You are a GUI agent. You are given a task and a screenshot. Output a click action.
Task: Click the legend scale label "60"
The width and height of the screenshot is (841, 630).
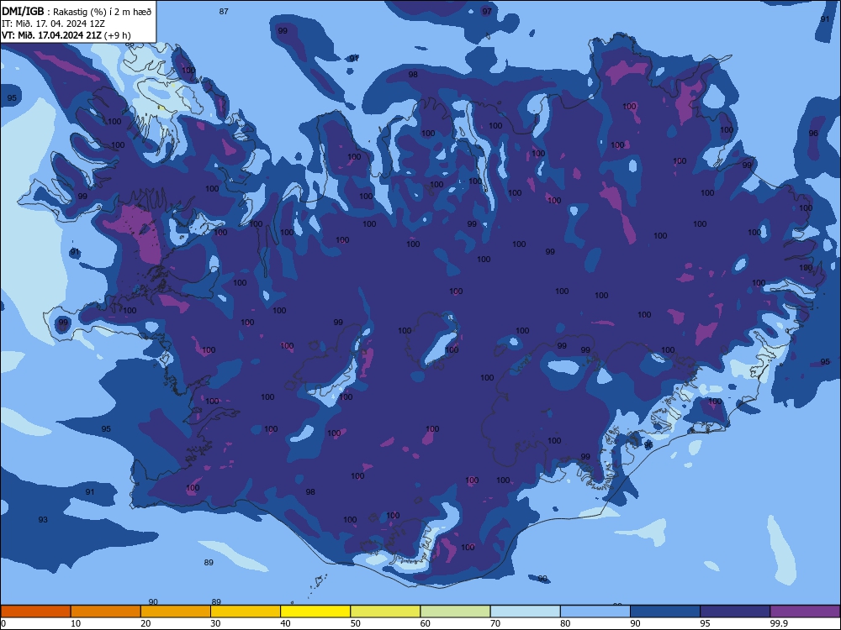click(x=426, y=623)
